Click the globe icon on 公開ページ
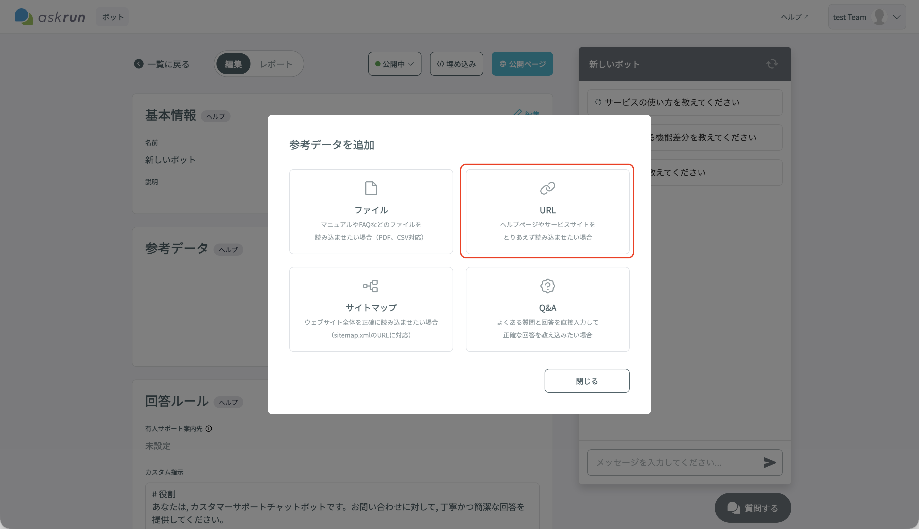Screen dimensions: 919x529 (502, 63)
